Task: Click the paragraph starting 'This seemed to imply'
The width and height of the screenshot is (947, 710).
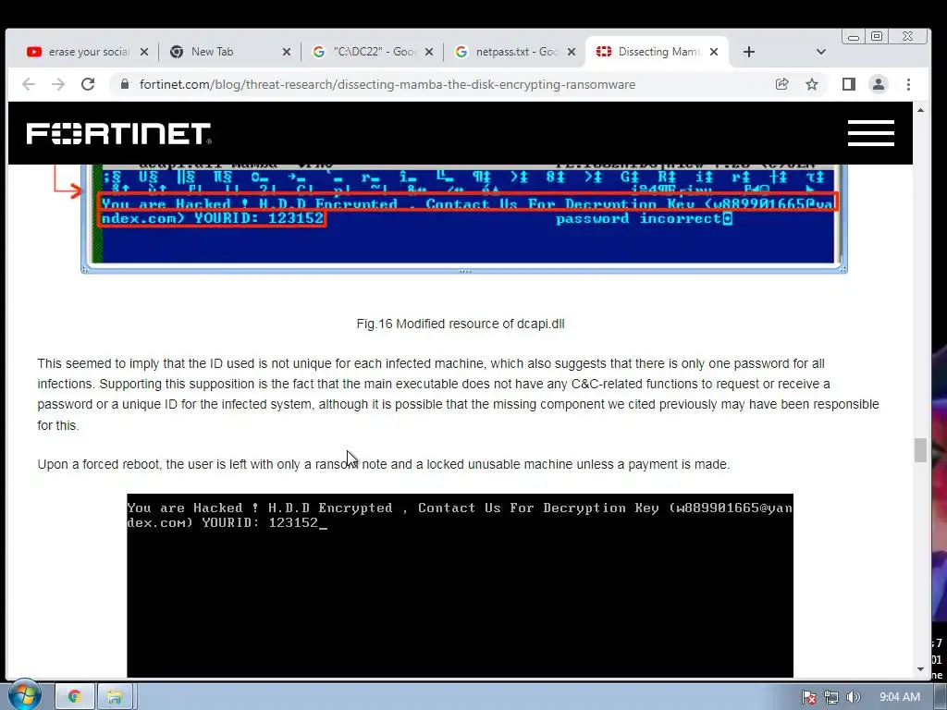Action: tap(459, 394)
